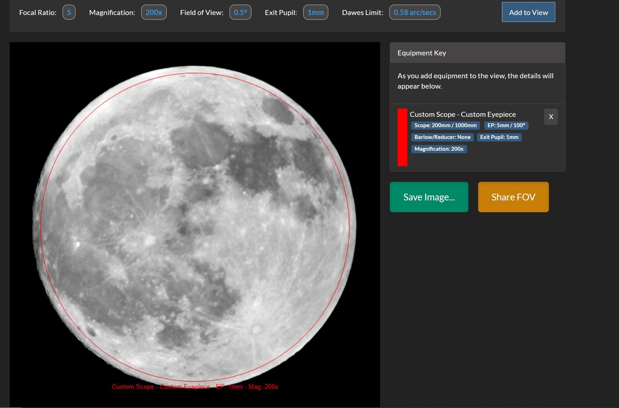The height and width of the screenshot is (408, 619).
Task: Click the bright Tycho crater on the moon
Action: 256,329
